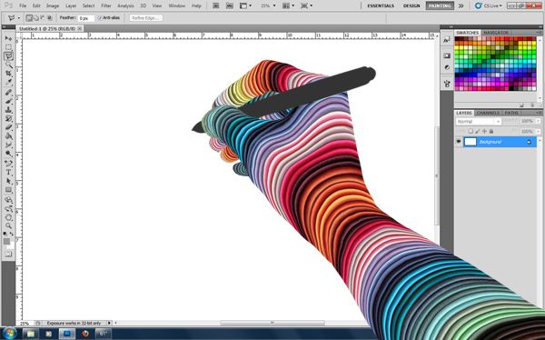Viewport: 545px width, 340px height.
Task: Select the Path Selection tool
Action: 8,181
